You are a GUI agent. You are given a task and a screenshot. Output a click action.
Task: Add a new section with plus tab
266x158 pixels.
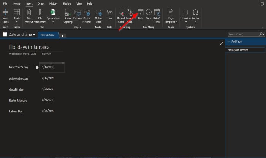click(62, 35)
